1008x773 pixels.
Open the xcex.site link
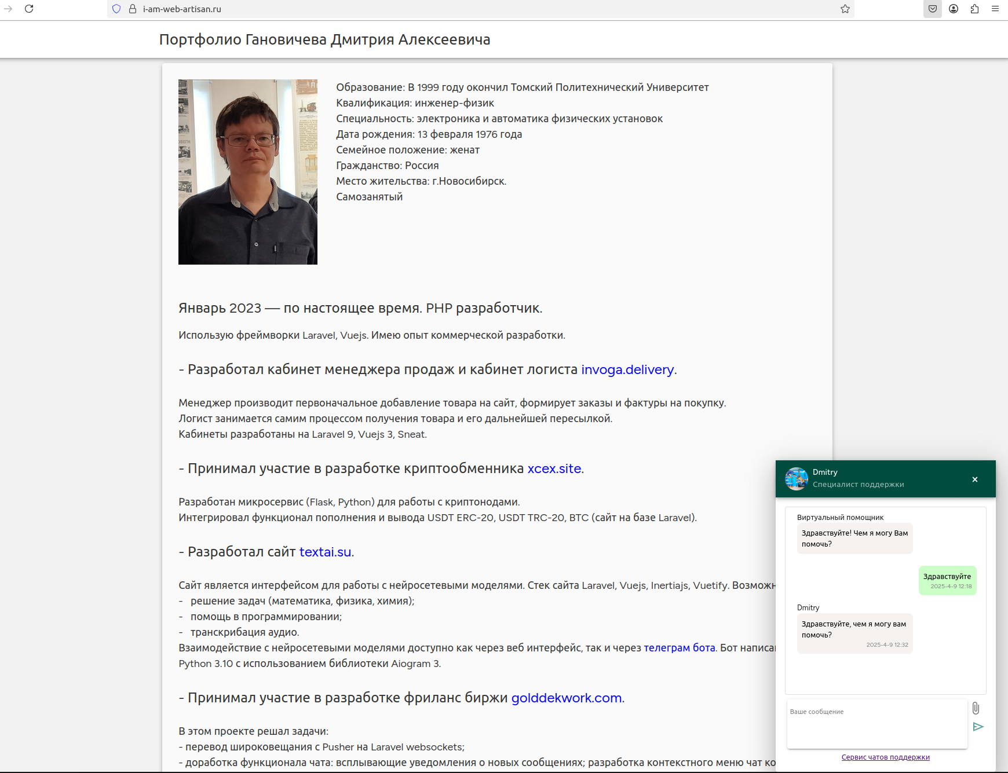point(554,468)
